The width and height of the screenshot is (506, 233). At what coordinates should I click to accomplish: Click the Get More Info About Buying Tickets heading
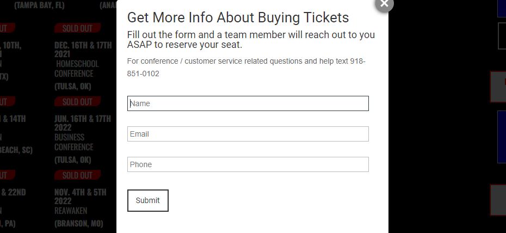[x=238, y=17]
